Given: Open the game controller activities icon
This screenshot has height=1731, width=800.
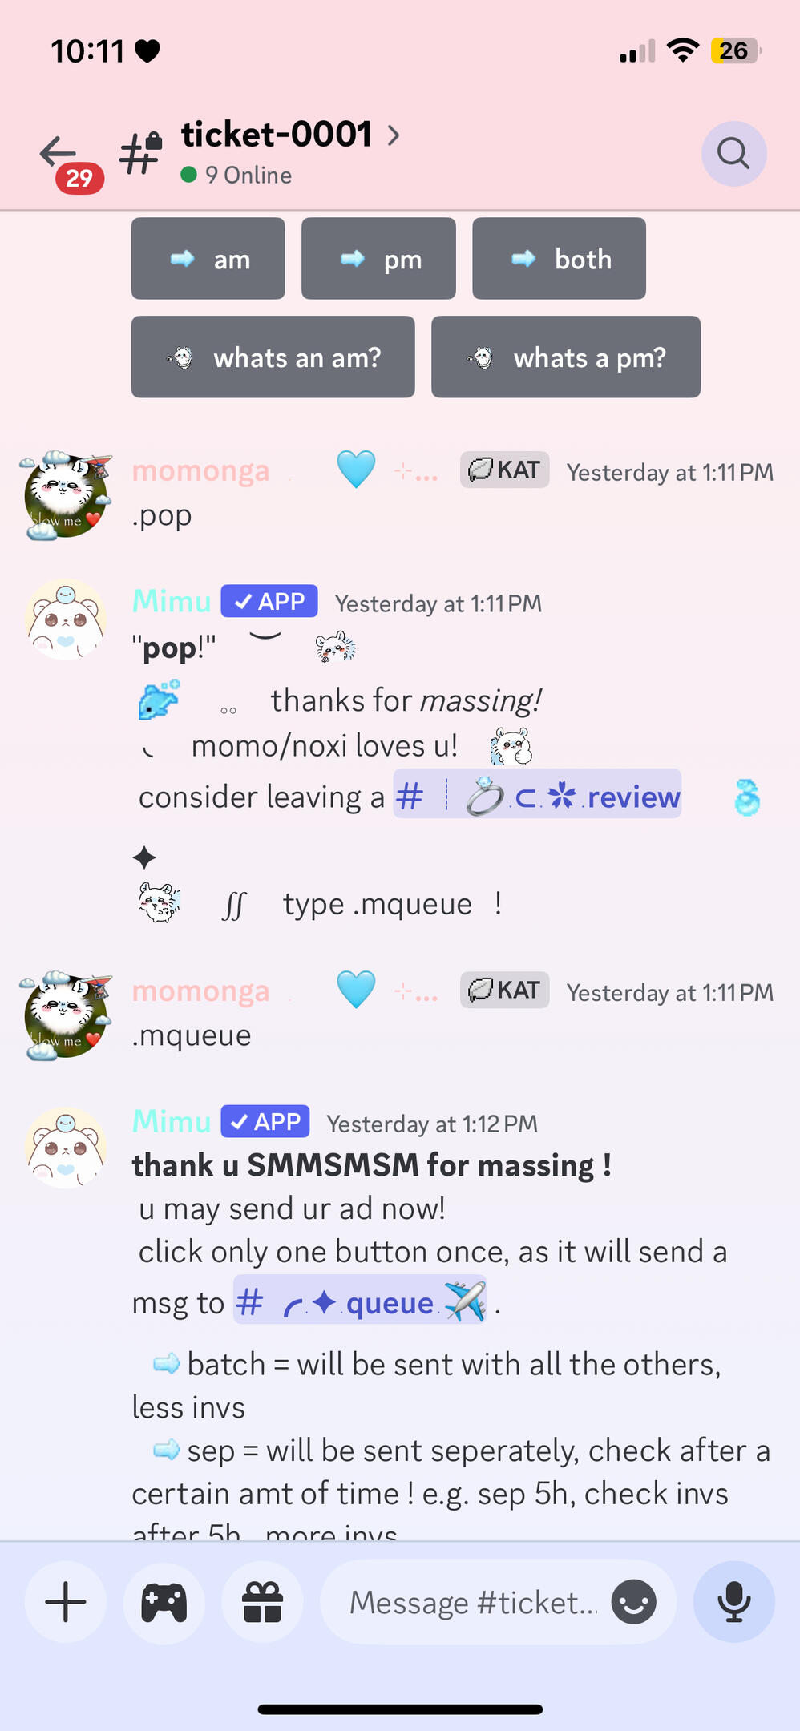Looking at the screenshot, I should [x=164, y=1602].
